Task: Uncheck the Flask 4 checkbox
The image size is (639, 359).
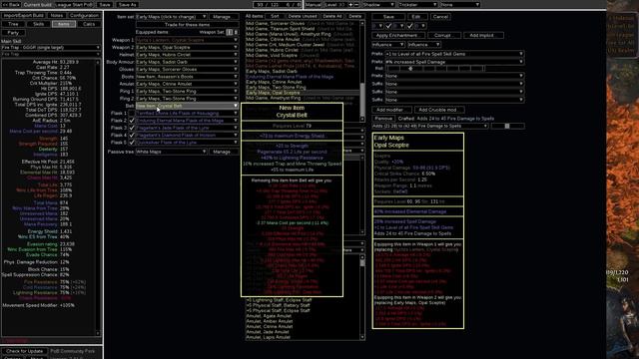Action: pyautogui.click(x=131, y=136)
